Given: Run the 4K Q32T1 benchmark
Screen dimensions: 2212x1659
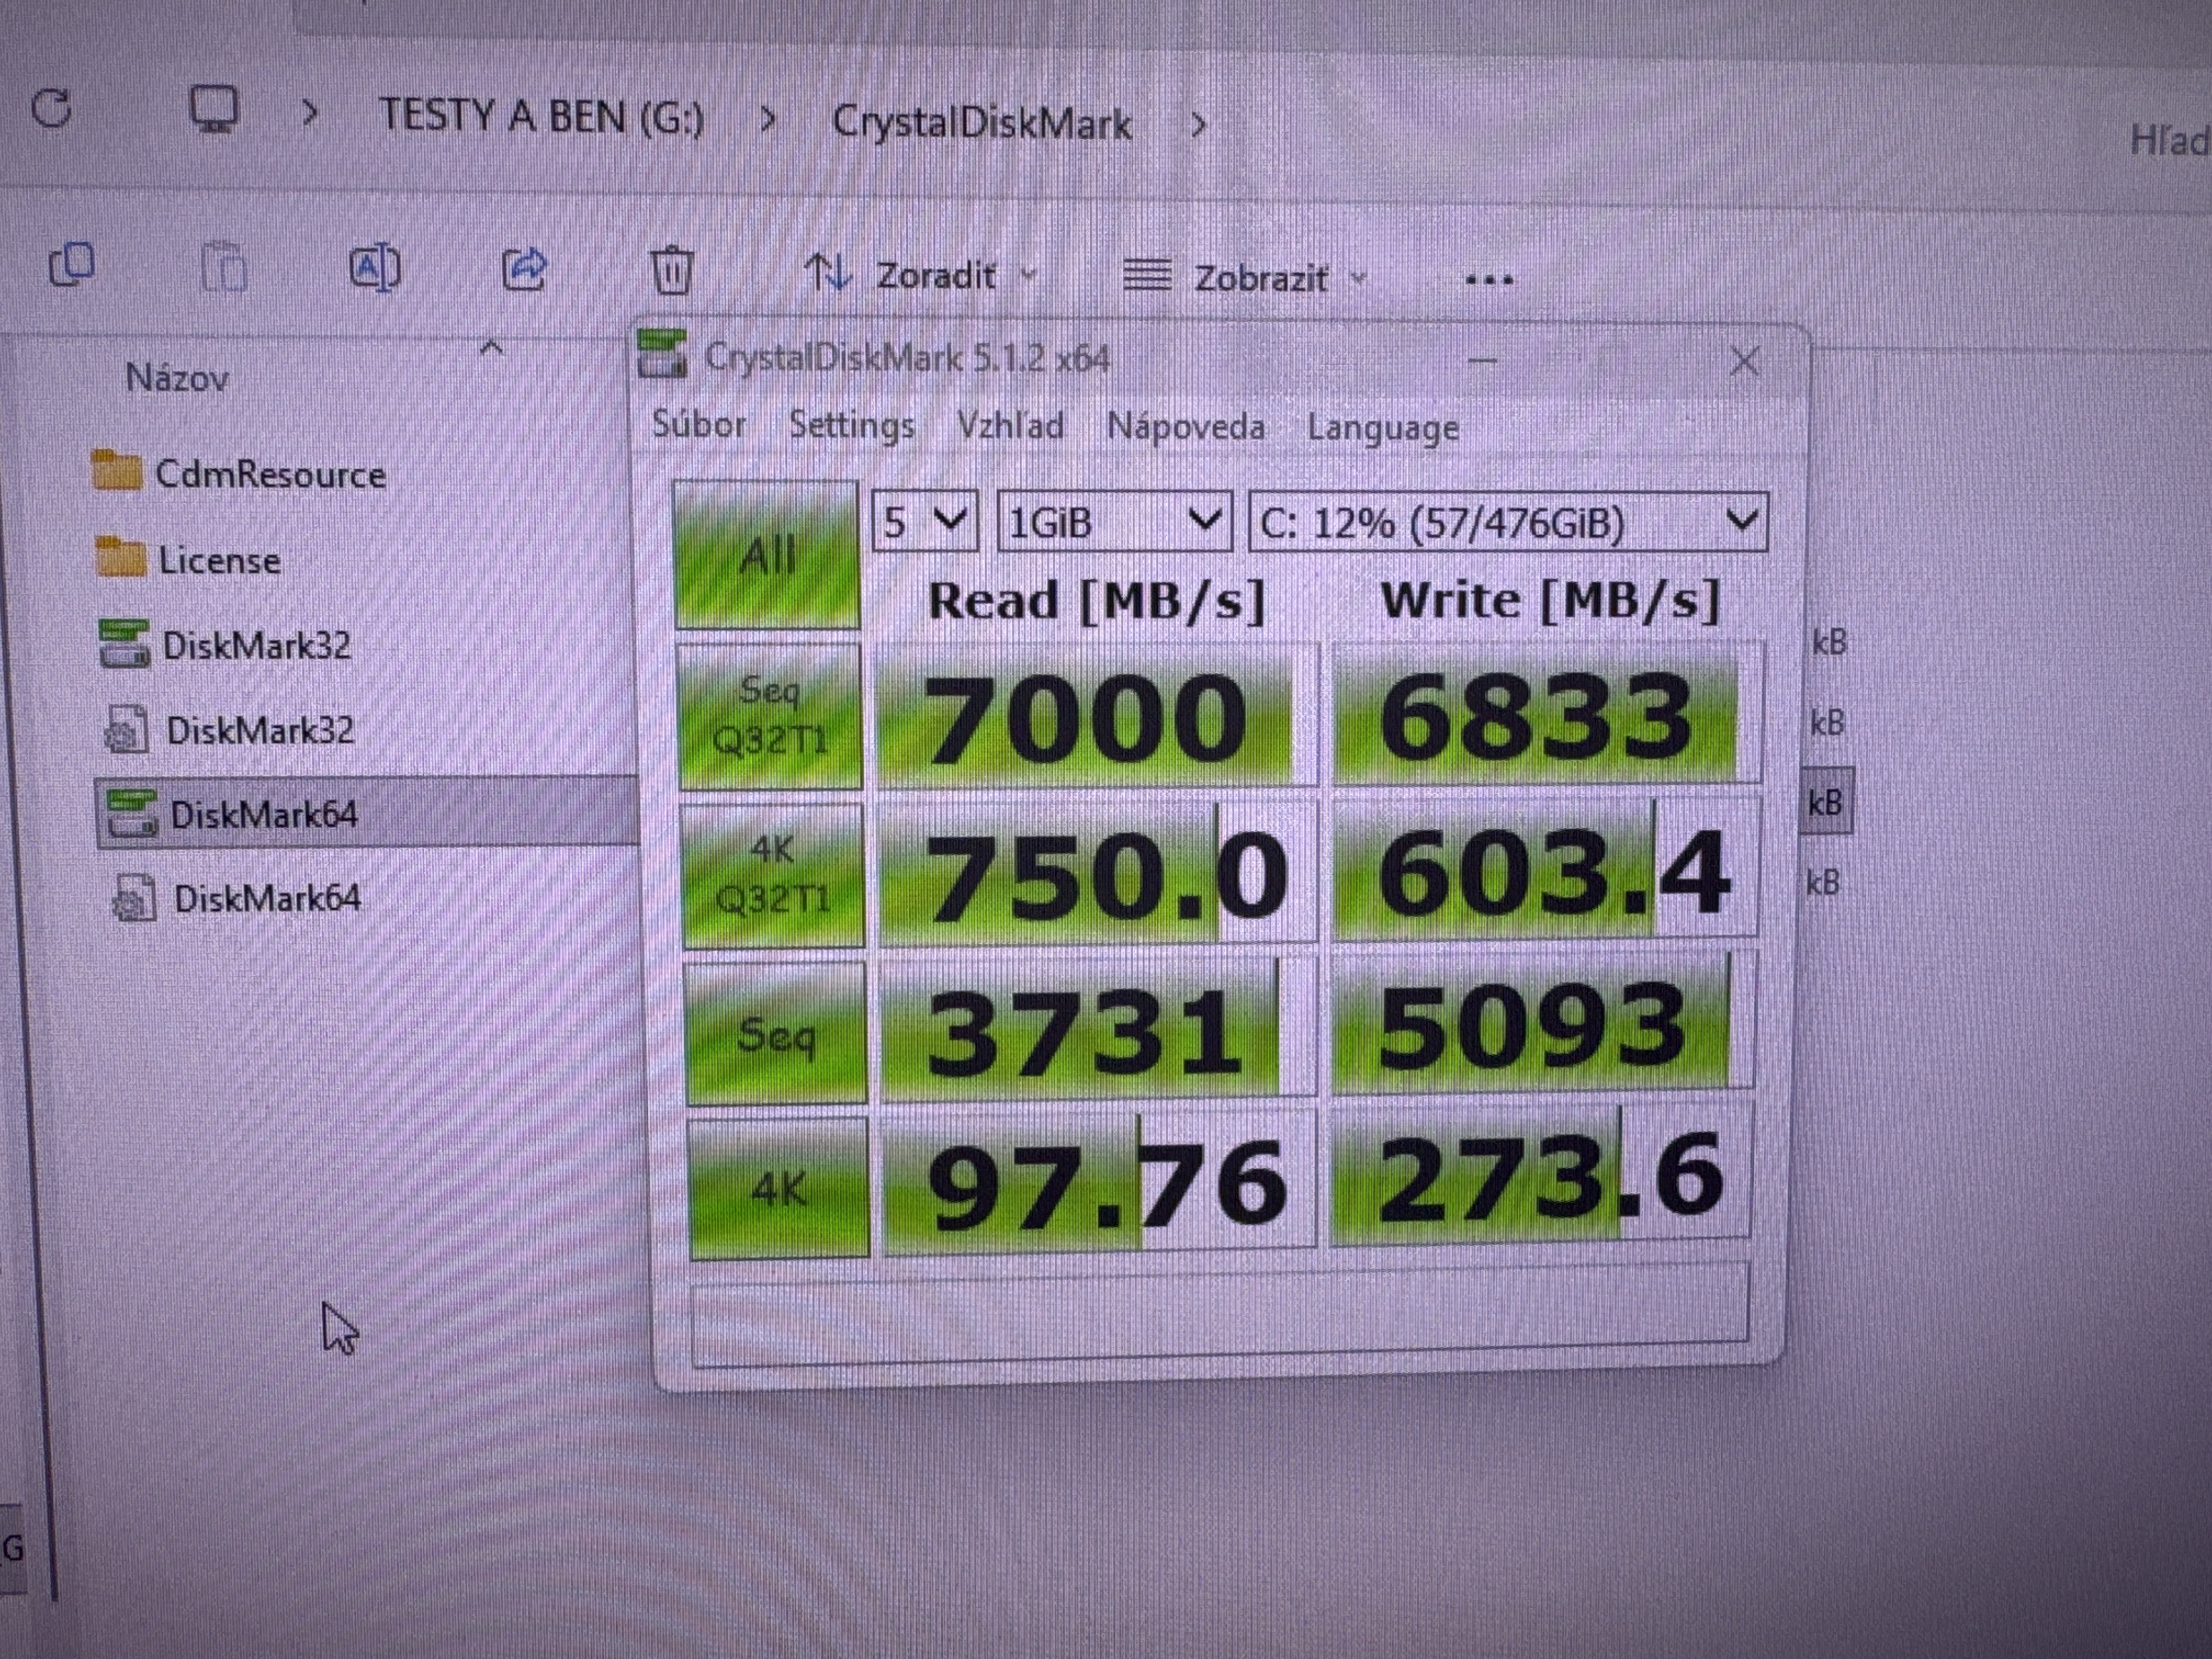Looking at the screenshot, I should 773,875.
